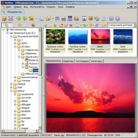This screenshot has height=138, width=138.
Task: Expand the Intel folder node
Action: click(11, 87)
